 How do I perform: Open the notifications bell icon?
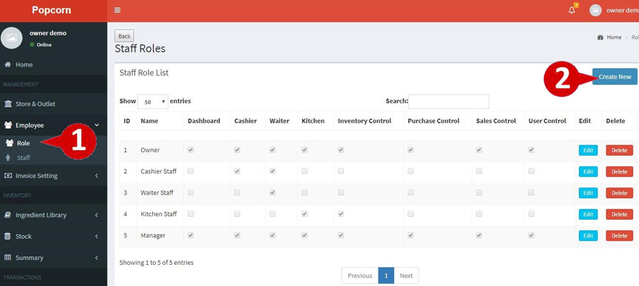coord(572,10)
